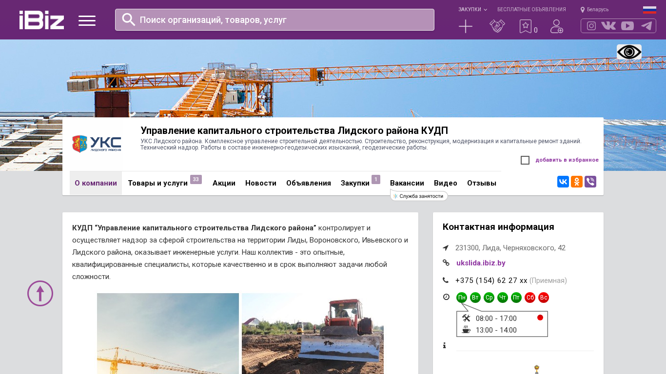The image size is (666, 374).
Task: Click the Russian flag language icon
Action: pos(649,10)
